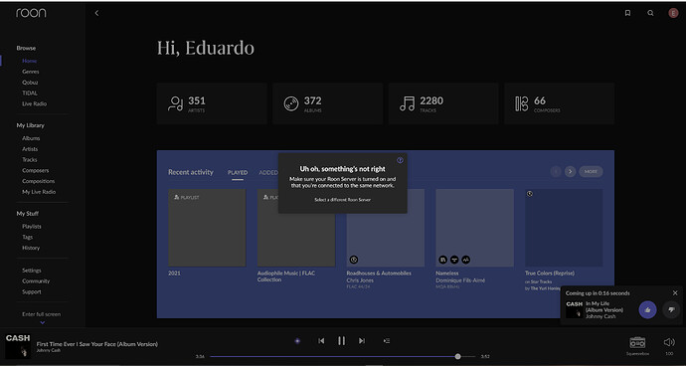Switch to the ADDED tab
Viewport: 686px width, 366px height.
[268, 172]
